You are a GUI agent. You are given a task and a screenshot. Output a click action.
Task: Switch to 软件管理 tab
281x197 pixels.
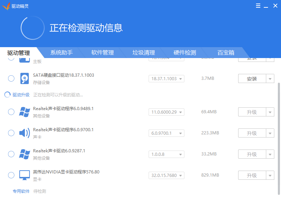pyautogui.click(x=103, y=52)
